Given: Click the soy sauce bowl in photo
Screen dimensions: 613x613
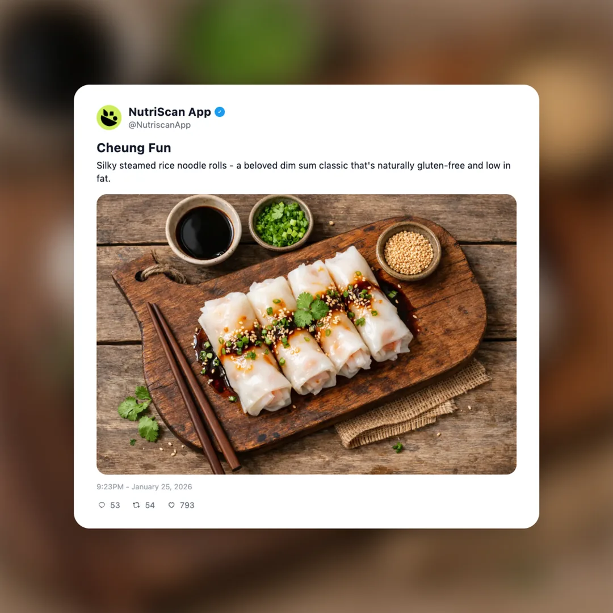Looking at the screenshot, I should point(203,230).
